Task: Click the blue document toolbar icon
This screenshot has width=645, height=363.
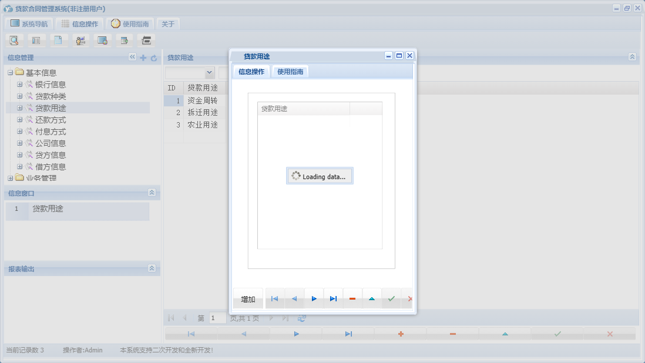Action: tap(58, 41)
